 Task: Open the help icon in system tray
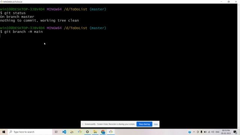190,132
